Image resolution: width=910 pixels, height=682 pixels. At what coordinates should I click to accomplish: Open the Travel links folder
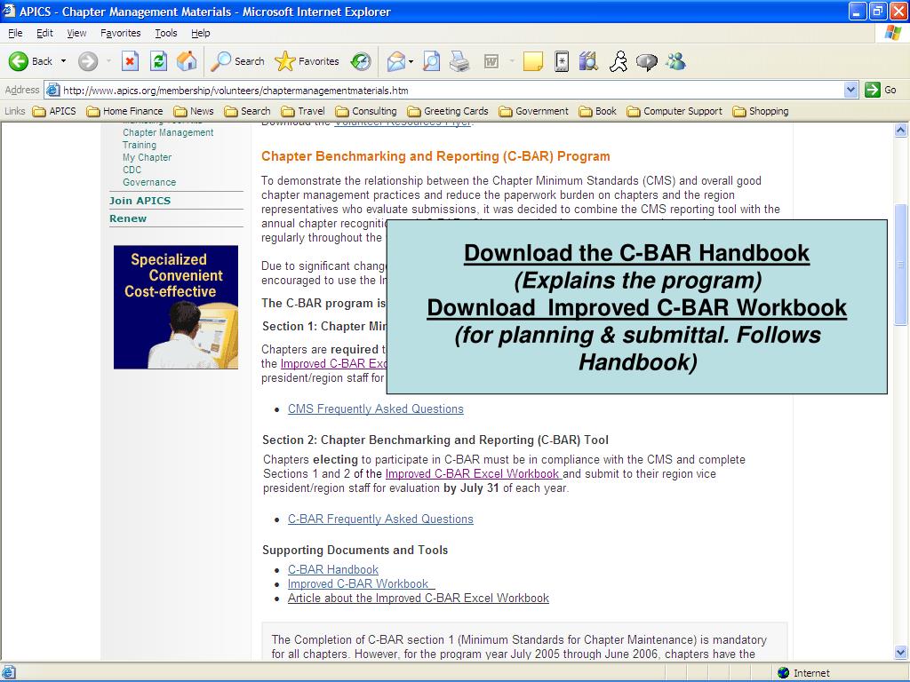tap(303, 111)
